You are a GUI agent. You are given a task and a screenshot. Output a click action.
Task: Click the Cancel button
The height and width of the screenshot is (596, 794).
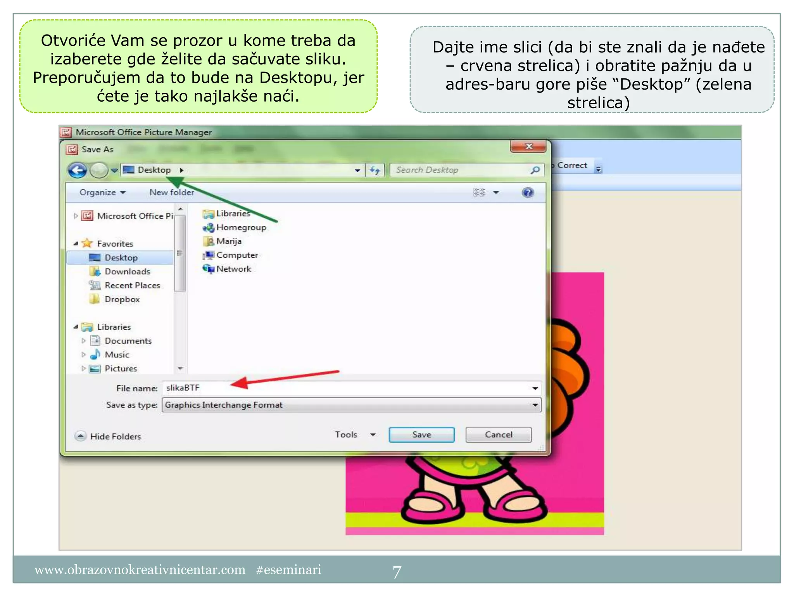pos(498,435)
